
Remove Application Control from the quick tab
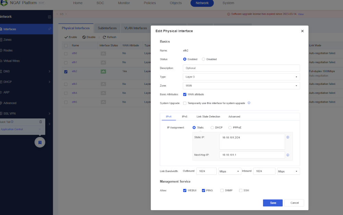[x=39, y=129]
